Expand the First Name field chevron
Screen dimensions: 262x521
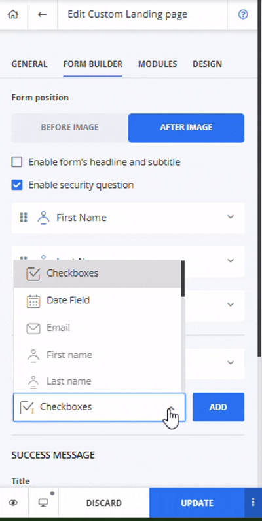click(x=231, y=217)
